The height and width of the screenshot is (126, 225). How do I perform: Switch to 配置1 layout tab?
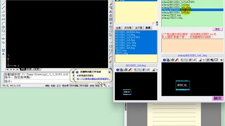coord(30,69)
